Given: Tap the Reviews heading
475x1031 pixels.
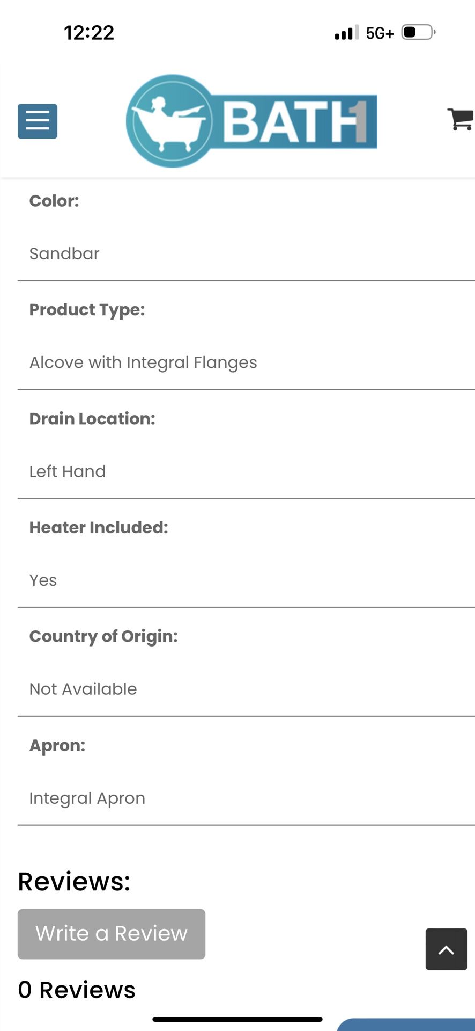Looking at the screenshot, I should click(x=74, y=881).
